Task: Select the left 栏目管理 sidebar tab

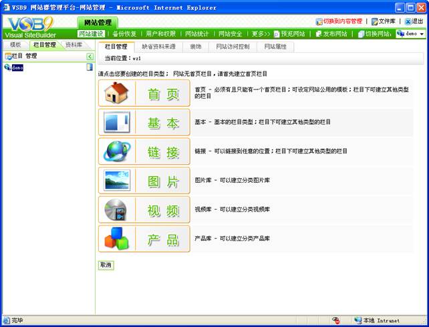Action: pos(45,45)
